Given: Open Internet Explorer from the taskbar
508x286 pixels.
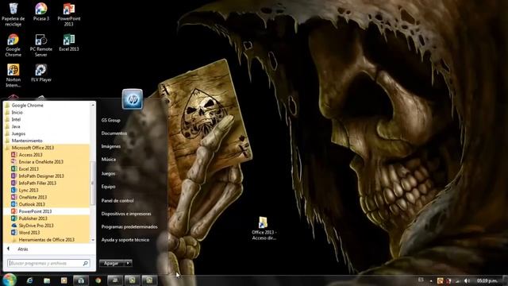Looking at the screenshot, I should click(29, 280).
